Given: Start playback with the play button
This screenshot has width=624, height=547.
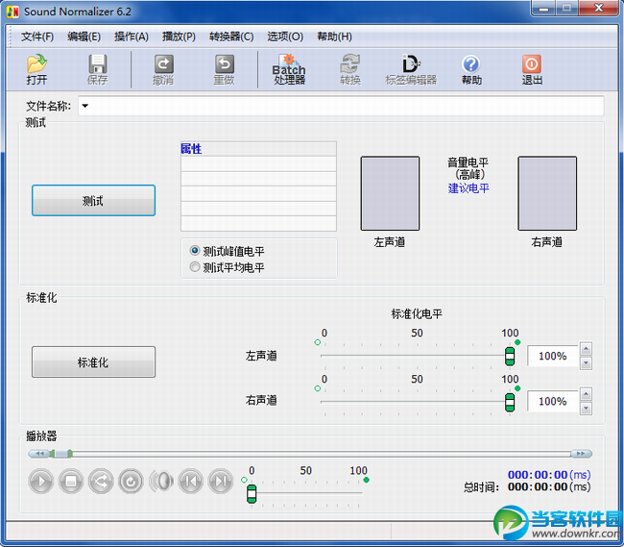Looking at the screenshot, I should click(x=41, y=482).
